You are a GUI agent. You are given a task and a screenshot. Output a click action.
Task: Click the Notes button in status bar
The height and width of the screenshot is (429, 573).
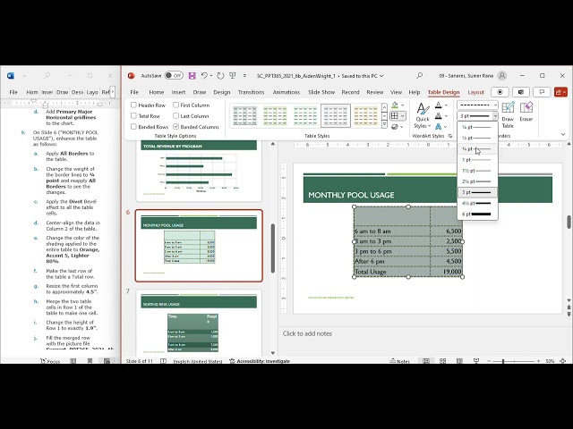(x=400, y=361)
